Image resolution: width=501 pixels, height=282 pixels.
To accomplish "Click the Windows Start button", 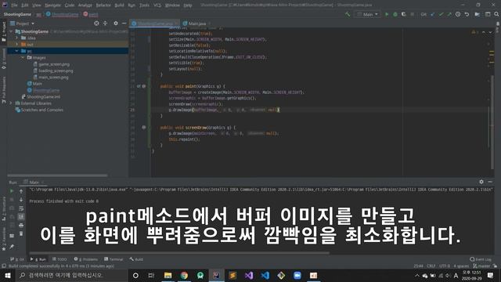I will (7, 275).
